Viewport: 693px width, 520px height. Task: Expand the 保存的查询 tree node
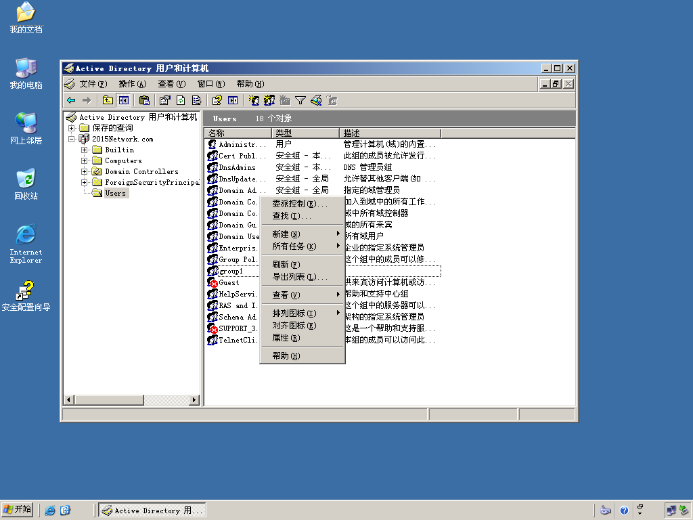tap(71, 128)
